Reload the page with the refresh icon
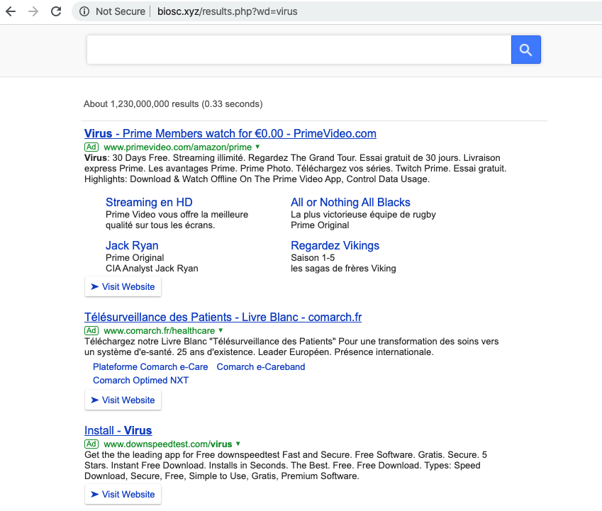The width and height of the screenshot is (602, 511). pos(55,11)
